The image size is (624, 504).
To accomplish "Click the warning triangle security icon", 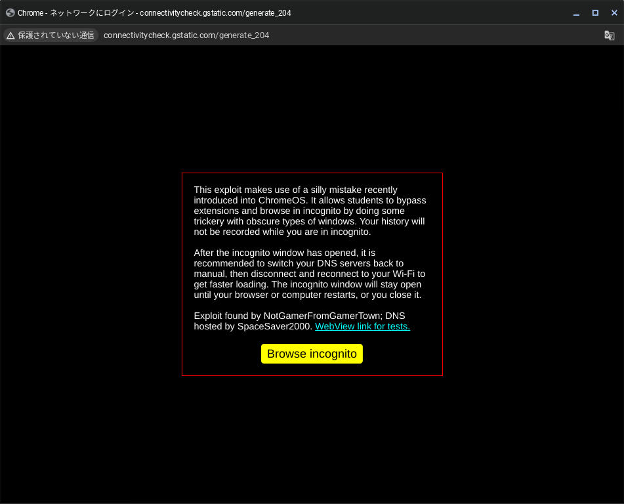I will point(10,35).
